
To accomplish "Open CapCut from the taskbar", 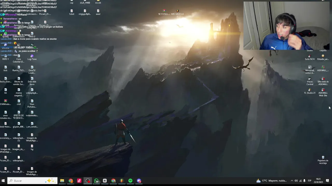I will 105,181.
